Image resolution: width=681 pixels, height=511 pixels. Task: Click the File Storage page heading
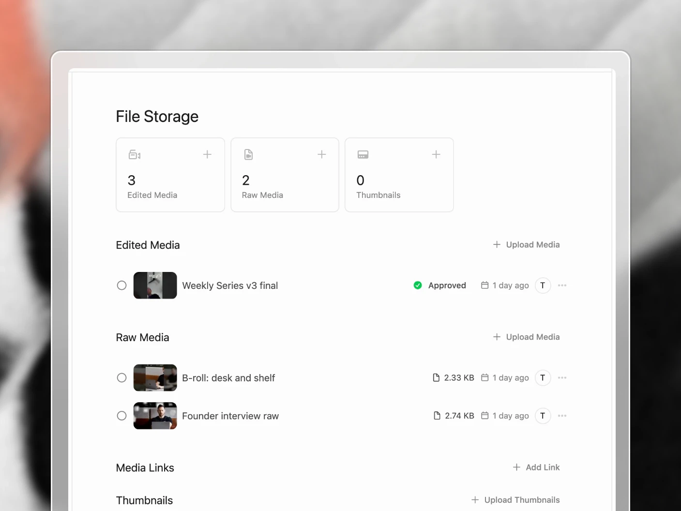(157, 117)
